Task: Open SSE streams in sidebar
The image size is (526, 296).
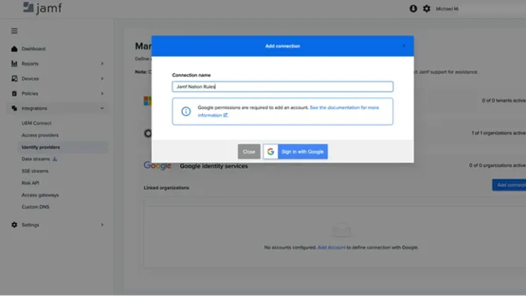Action: pyautogui.click(x=35, y=171)
